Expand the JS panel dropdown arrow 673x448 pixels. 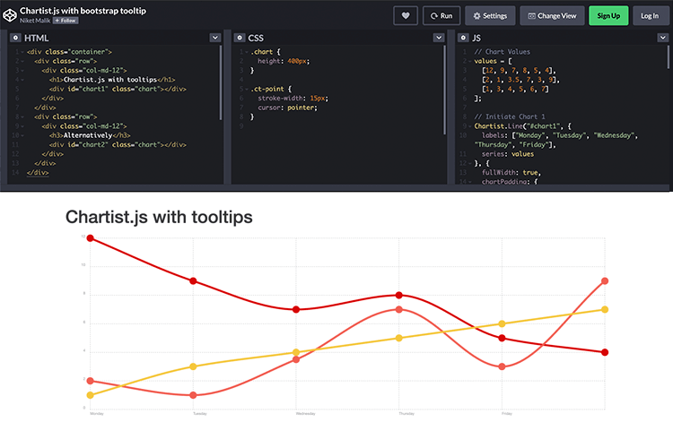point(663,38)
